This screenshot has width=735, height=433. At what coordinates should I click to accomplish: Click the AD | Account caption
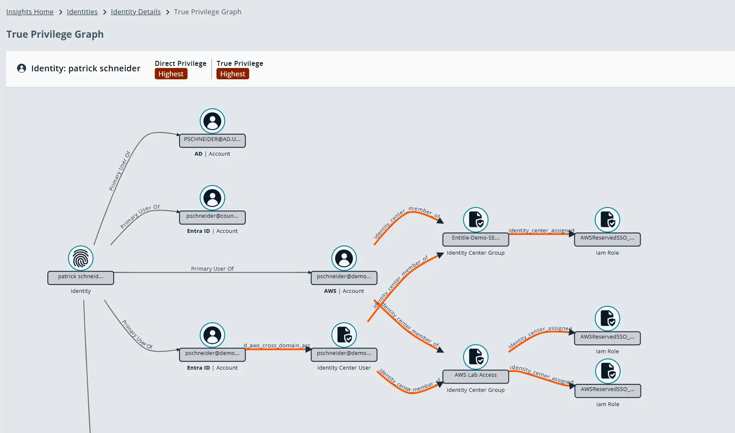coord(212,154)
